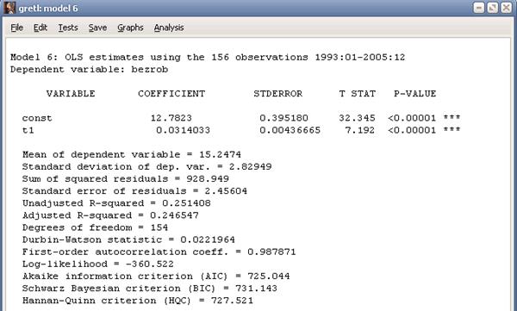Click standard error value 0.00436665
Viewport: 517px width, 311px height.
point(290,130)
